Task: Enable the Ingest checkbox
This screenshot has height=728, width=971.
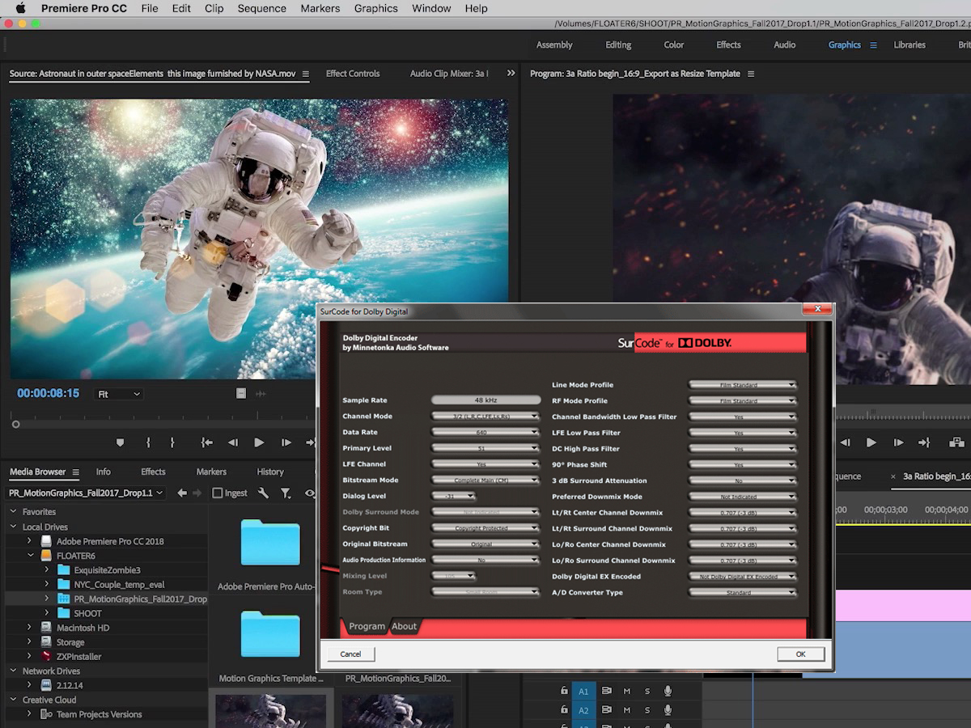Action: coord(217,493)
